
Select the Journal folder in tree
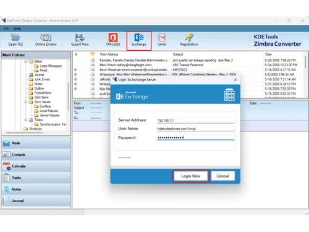click(x=39, y=75)
